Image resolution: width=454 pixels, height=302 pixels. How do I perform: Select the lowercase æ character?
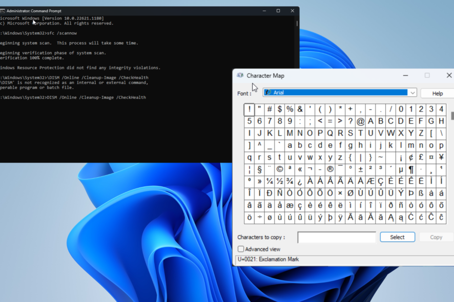click(x=290, y=205)
